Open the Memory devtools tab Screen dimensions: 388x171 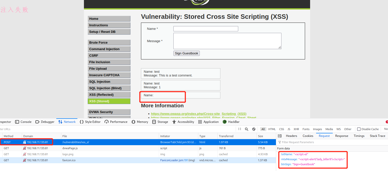point(140,122)
